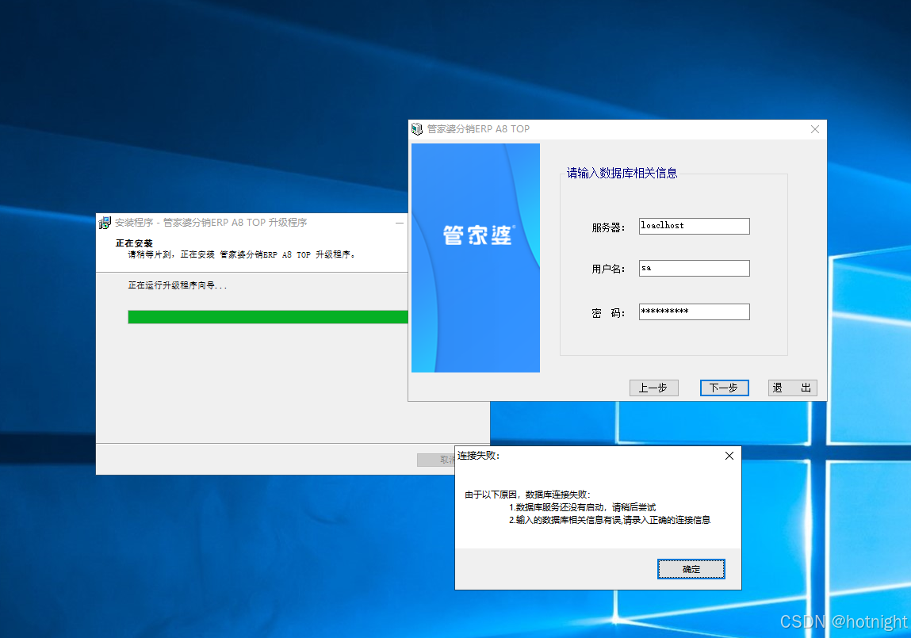The height and width of the screenshot is (638, 911).
Task: Select the 用户名 field containing sa
Action: [694, 268]
